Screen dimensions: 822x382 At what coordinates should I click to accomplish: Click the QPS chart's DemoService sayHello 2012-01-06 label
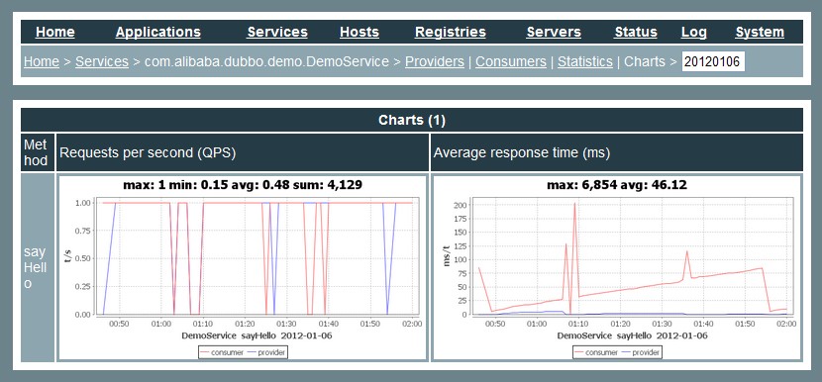[257, 335]
